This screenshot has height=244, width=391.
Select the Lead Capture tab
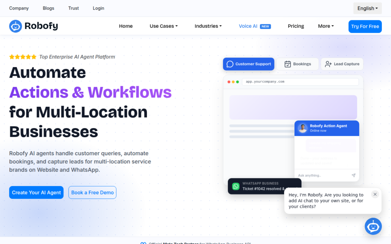pos(342,64)
